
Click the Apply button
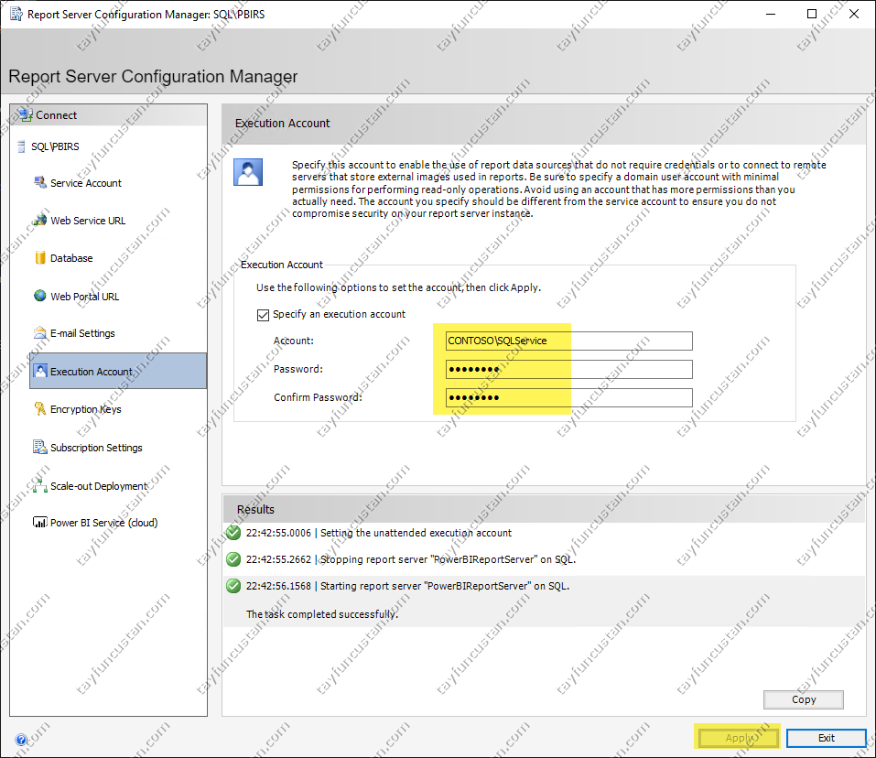737,738
